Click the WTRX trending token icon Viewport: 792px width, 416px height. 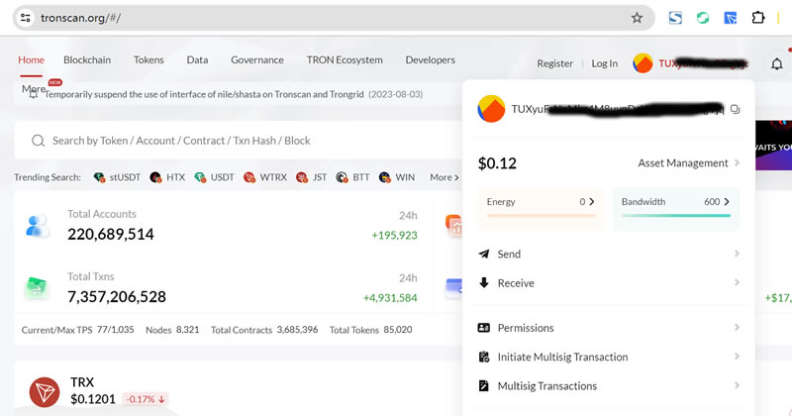(249, 177)
